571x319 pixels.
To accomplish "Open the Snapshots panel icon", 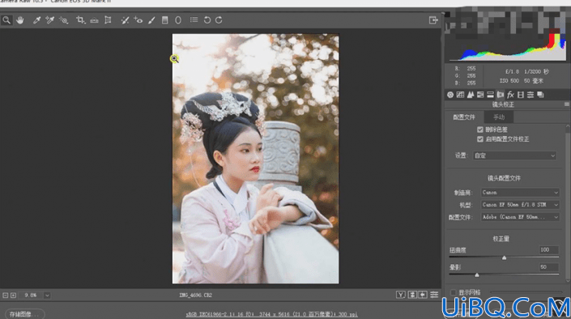I will 540,95.
